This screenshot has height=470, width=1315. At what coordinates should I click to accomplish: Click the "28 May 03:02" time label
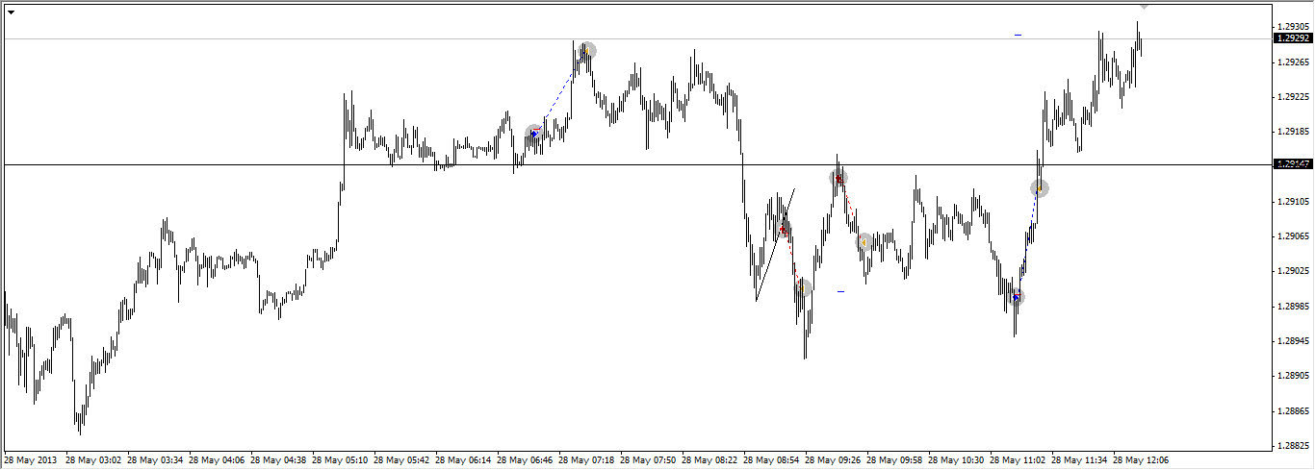(x=94, y=460)
